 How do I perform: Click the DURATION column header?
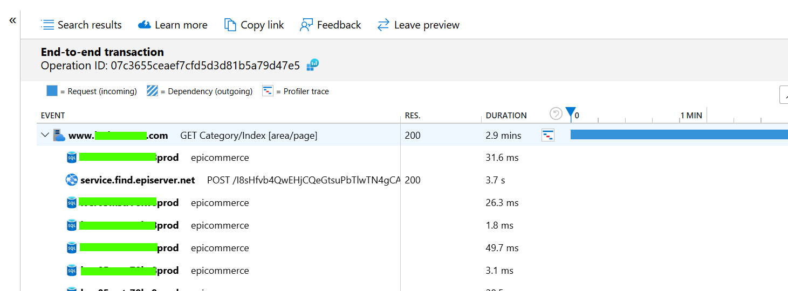506,116
